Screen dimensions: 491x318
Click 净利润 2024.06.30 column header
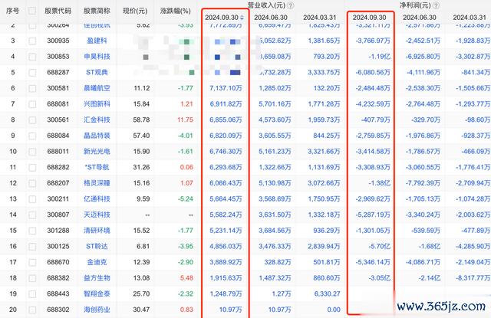pos(420,18)
